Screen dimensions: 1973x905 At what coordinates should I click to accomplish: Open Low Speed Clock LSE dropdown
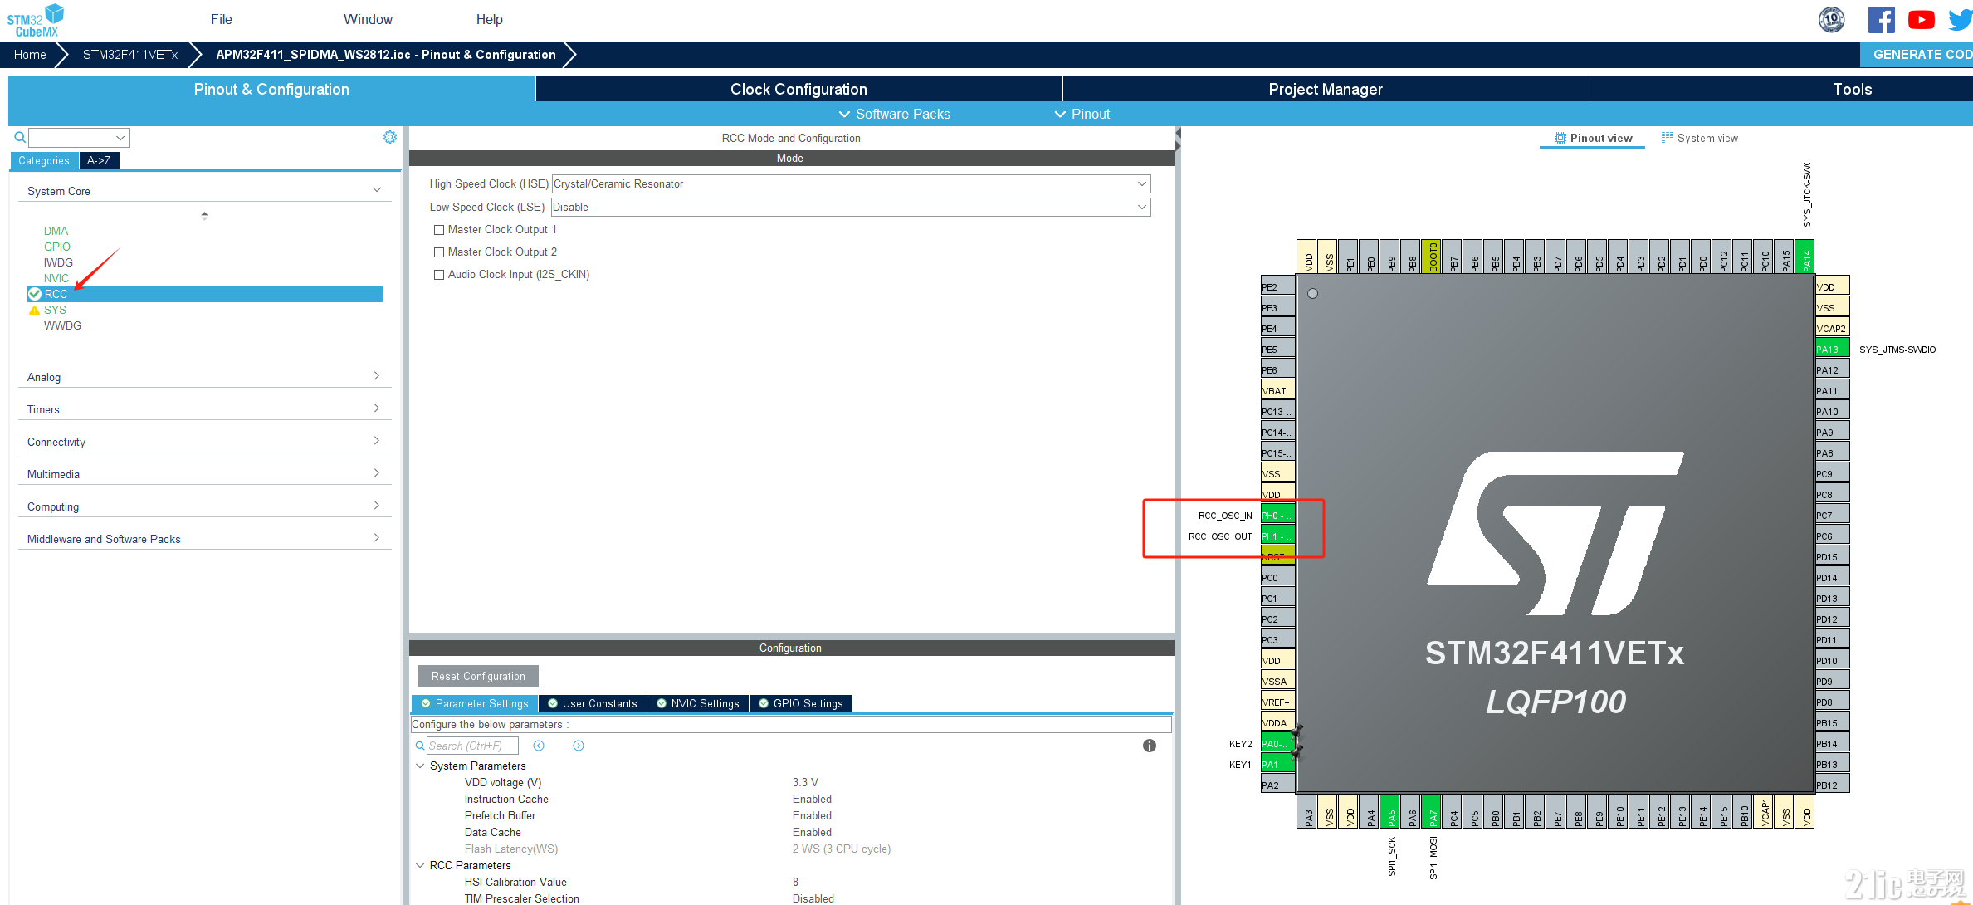[851, 207]
